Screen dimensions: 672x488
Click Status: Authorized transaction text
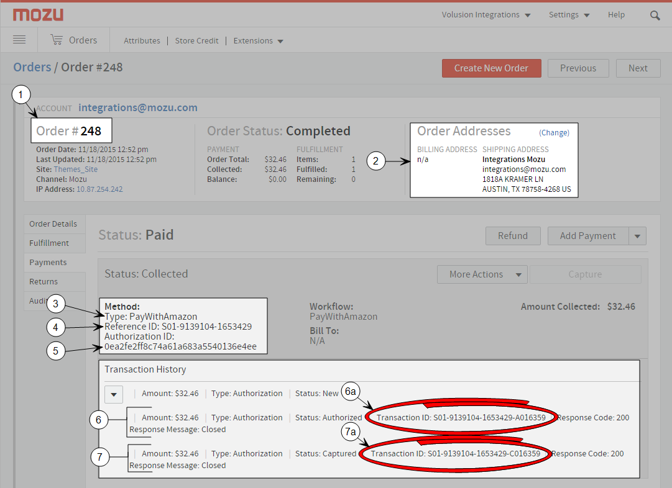329,417
